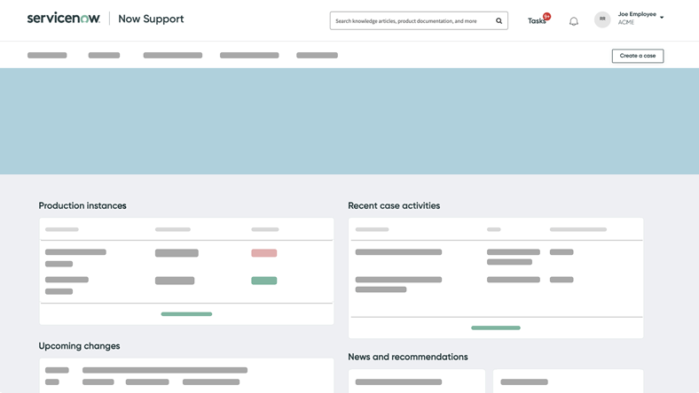Open the Tasks link in header
This screenshot has width=699, height=393.
(x=536, y=21)
